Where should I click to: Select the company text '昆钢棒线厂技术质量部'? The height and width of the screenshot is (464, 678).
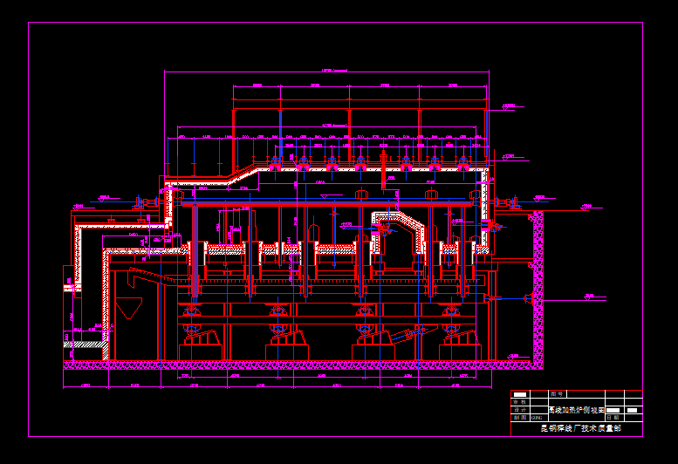click(581, 428)
